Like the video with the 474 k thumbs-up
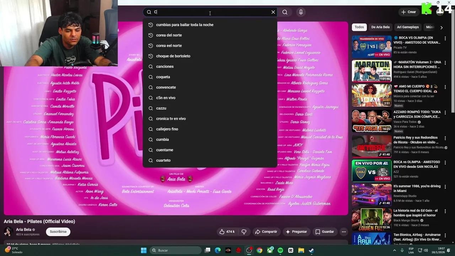455x256 pixels. (227, 231)
